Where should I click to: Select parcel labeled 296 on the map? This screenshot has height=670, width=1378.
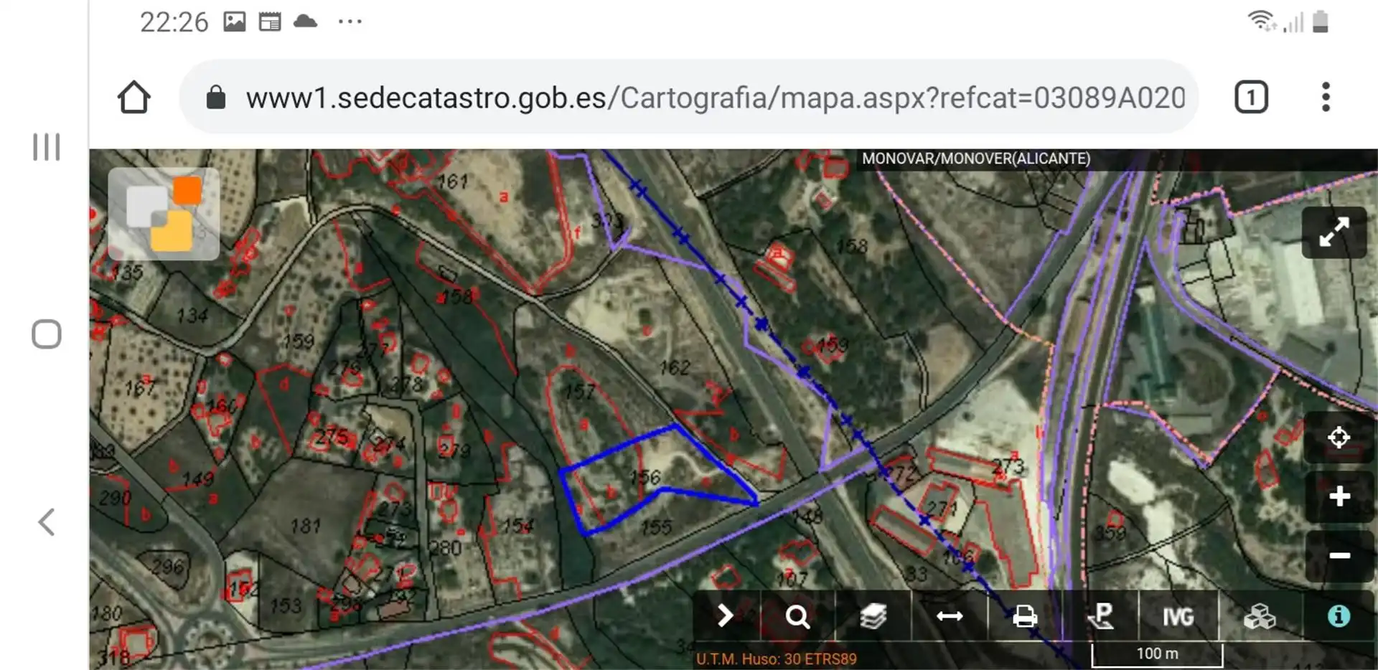click(x=167, y=567)
